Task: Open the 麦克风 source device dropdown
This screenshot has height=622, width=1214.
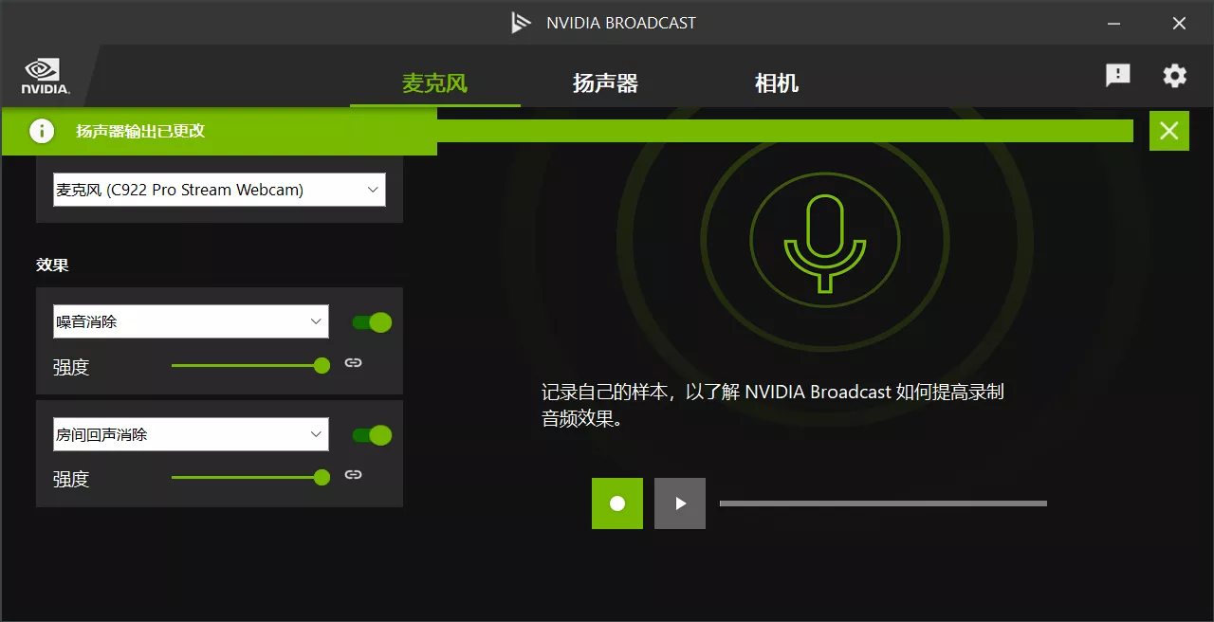Action: (x=219, y=190)
